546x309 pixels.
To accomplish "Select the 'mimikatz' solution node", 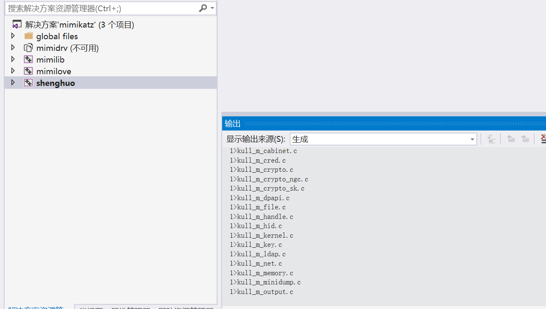I will [x=79, y=25].
